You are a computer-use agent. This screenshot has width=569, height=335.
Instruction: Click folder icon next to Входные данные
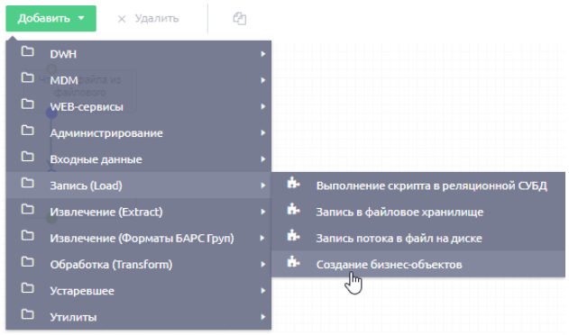click(x=28, y=157)
